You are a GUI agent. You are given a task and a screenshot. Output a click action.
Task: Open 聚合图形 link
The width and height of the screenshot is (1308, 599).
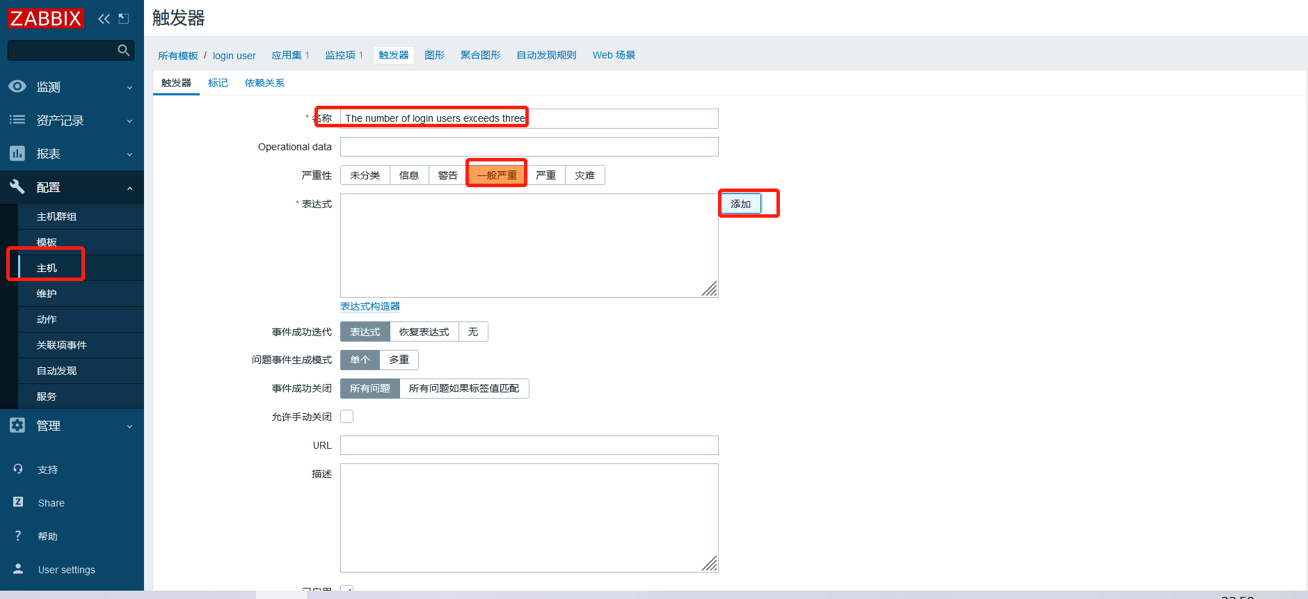pos(481,55)
